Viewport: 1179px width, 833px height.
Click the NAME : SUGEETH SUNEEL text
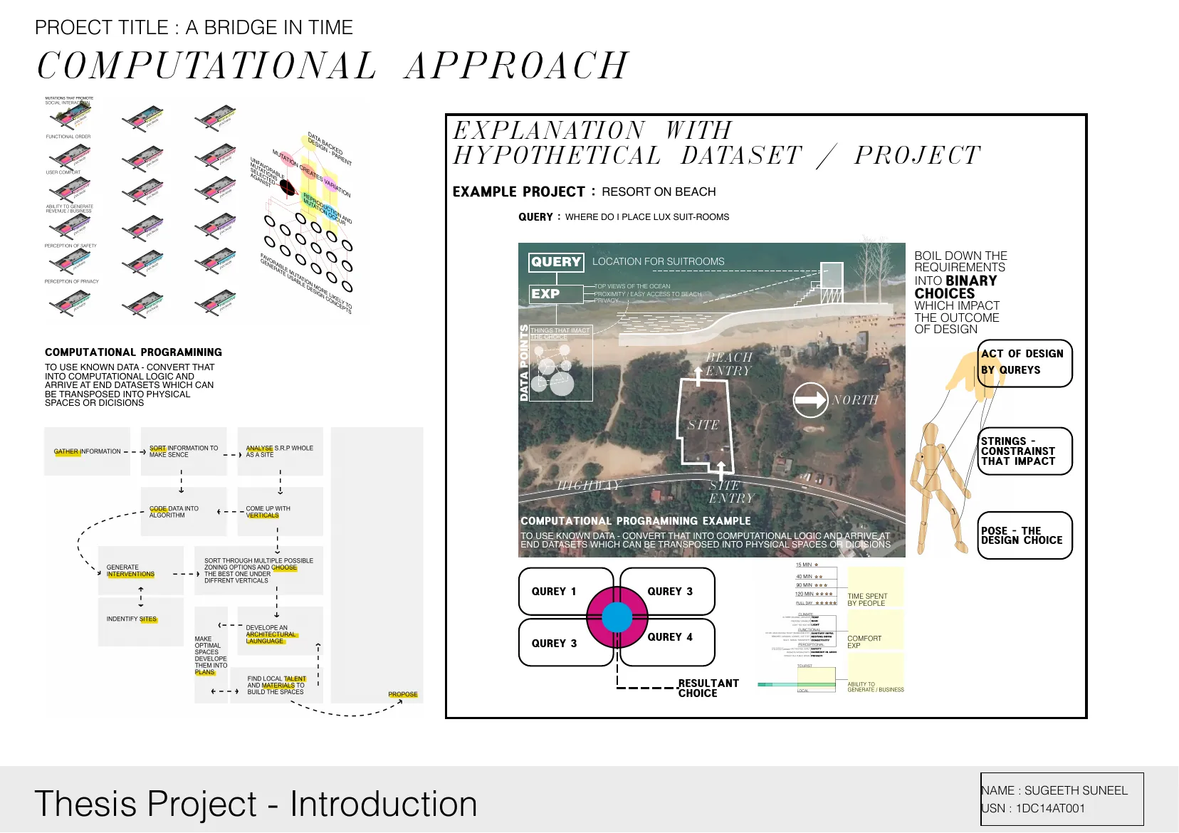pos(1054,790)
